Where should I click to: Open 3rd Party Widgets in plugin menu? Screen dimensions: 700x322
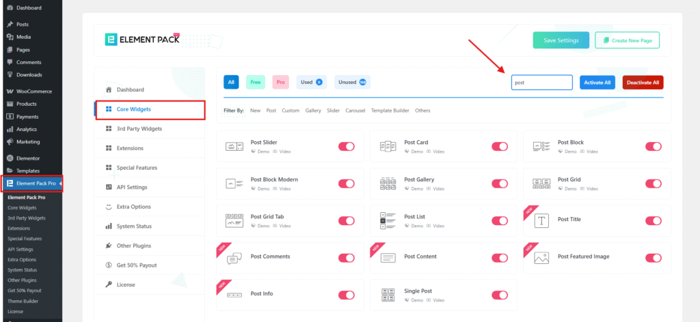(x=150, y=129)
